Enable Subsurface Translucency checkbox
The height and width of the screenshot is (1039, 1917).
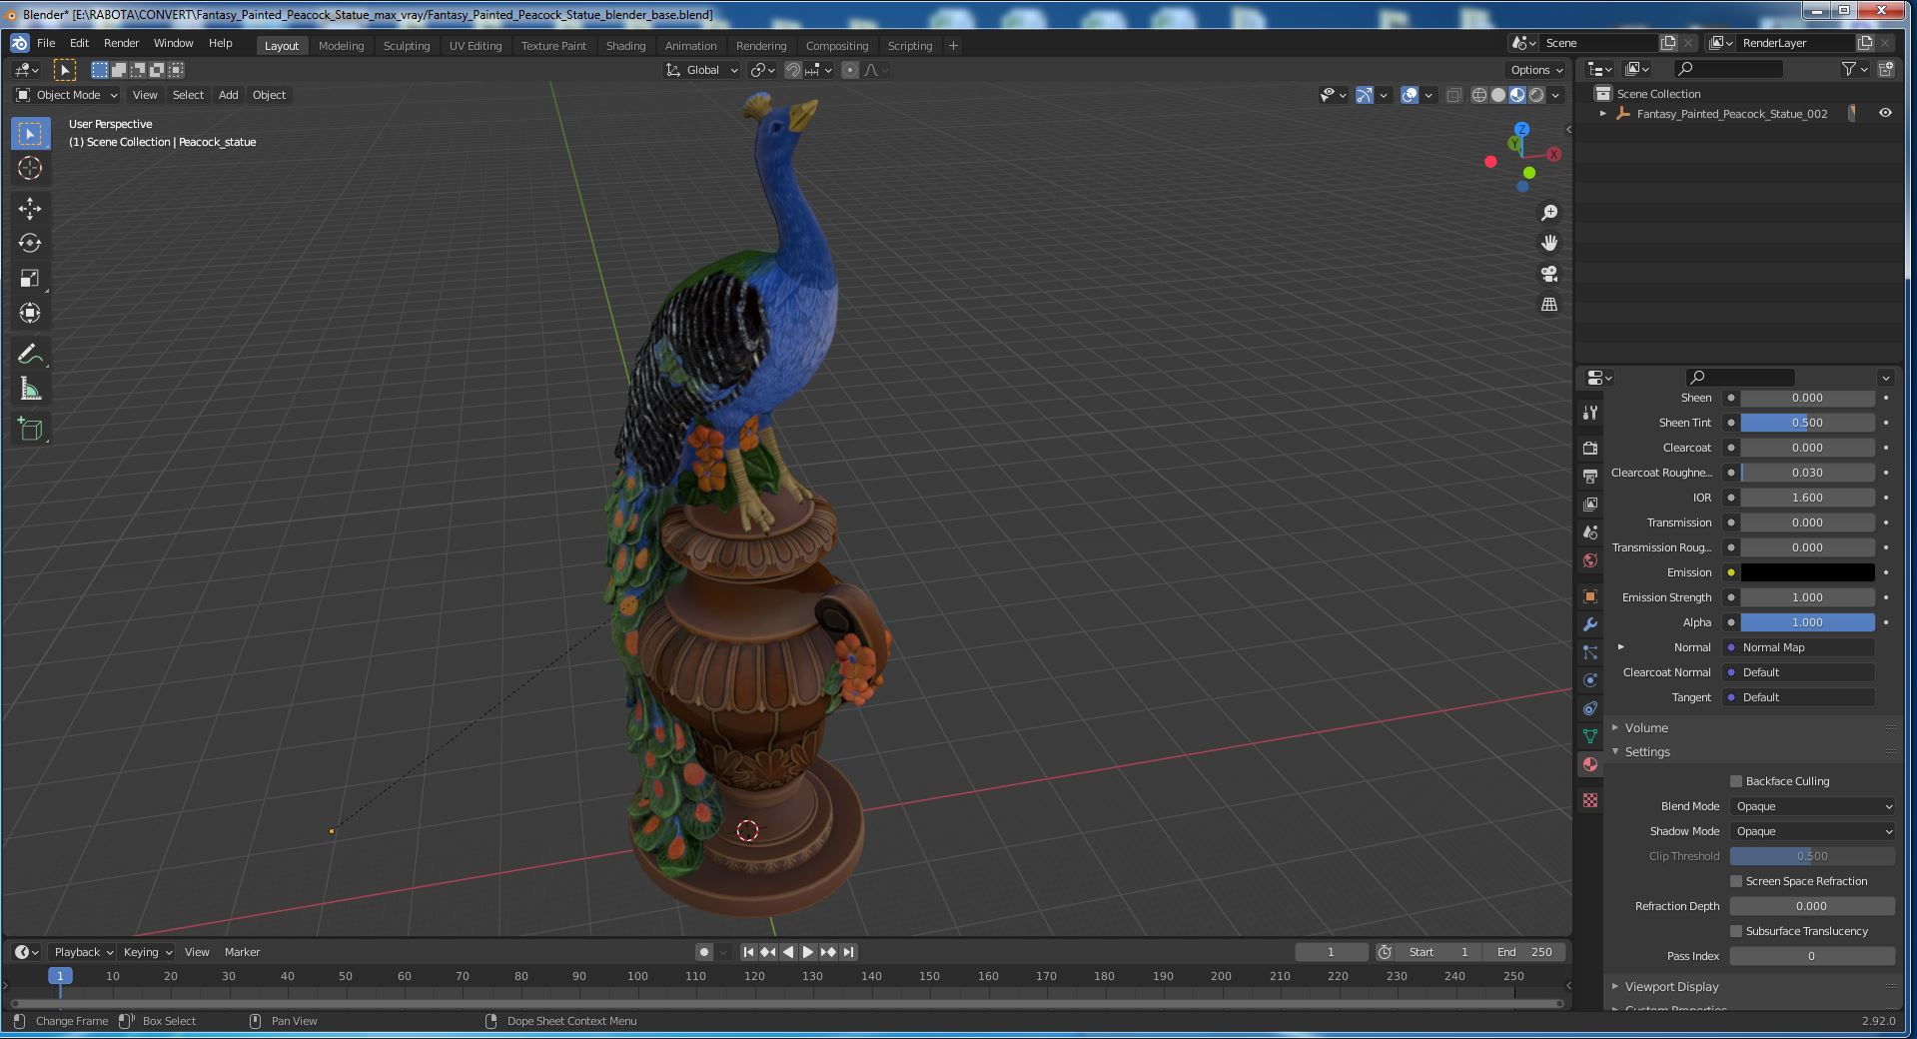point(1736,931)
